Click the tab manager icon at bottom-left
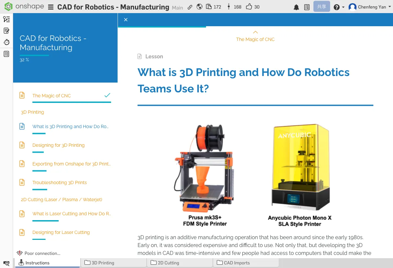This screenshot has height=268, width=393. tap(6, 263)
